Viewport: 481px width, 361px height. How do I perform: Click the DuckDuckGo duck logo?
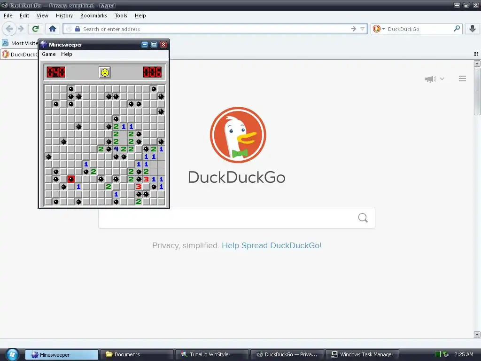[x=238, y=135]
